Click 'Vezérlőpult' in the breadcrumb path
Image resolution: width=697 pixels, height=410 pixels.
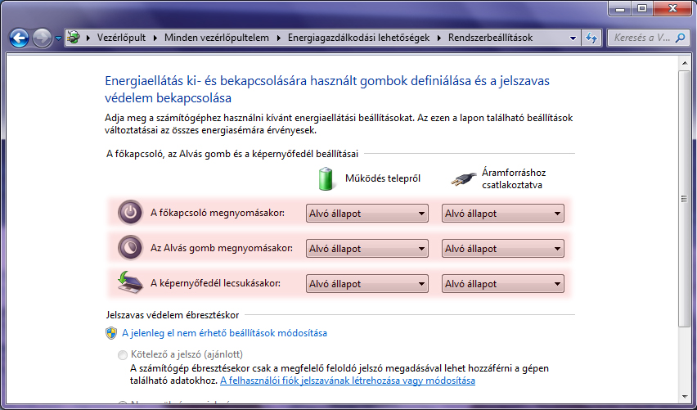click(x=122, y=38)
